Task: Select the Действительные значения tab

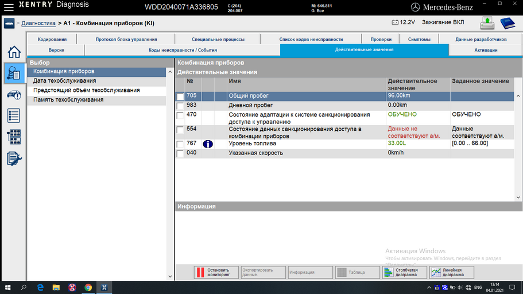Action: click(364, 50)
